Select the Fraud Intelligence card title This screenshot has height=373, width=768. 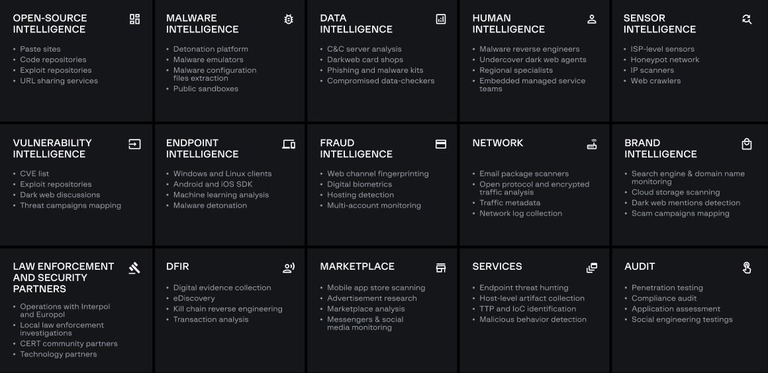pos(356,148)
